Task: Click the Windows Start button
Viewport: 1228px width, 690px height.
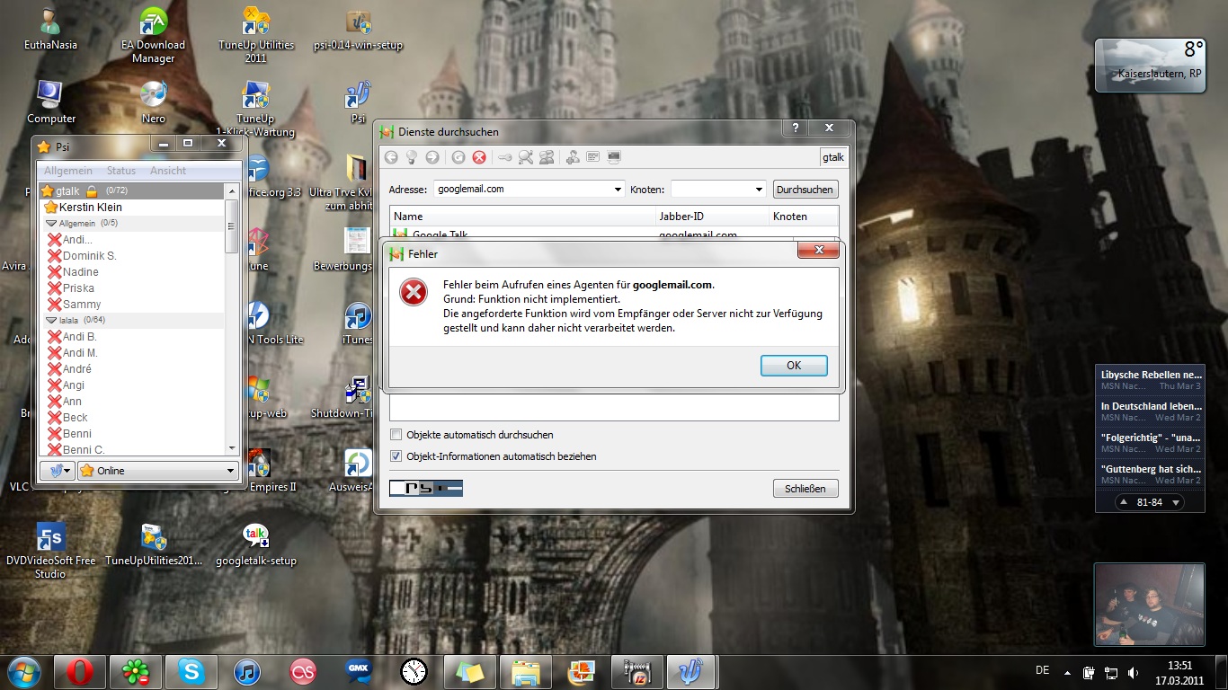Action: pos(24,671)
